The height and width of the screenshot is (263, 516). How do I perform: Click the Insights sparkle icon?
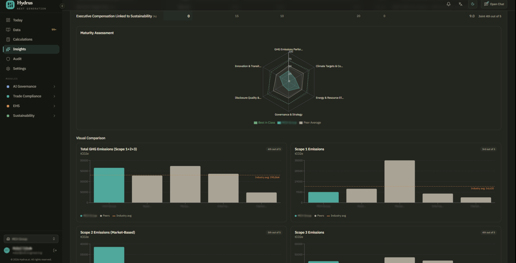tap(8, 49)
